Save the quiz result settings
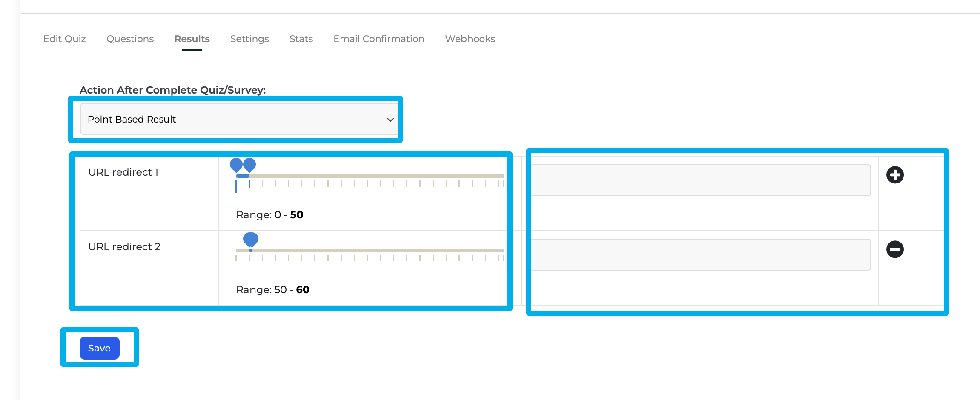The image size is (980, 400). [x=99, y=348]
